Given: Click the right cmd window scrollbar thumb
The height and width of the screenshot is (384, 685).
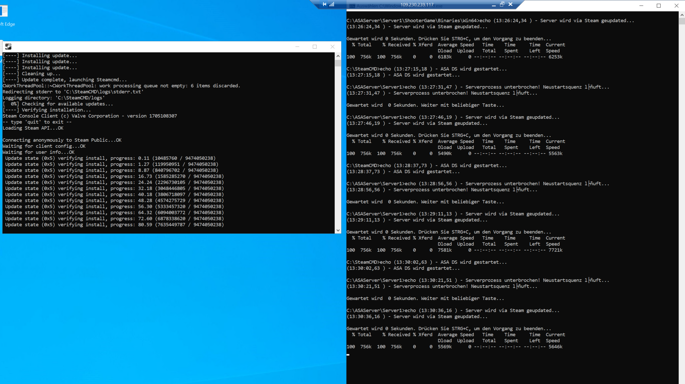Looking at the screenshot, I should pyautogui.click(x=682, y=21).
